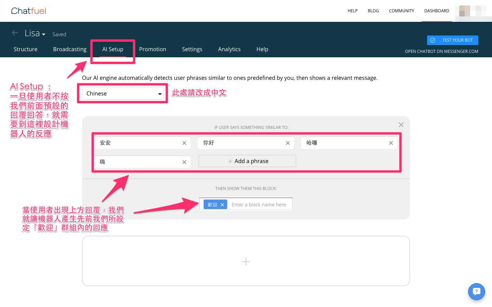This screenshot has height=307, width=492.
Task: Remove the 安安 phrase
Action: [x=184, y=143]
